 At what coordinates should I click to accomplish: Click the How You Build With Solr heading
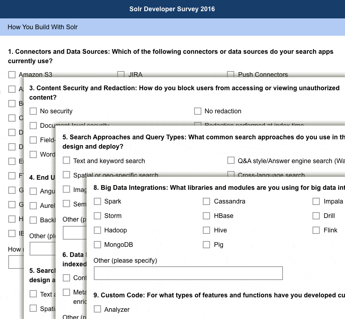coord(43,27)
